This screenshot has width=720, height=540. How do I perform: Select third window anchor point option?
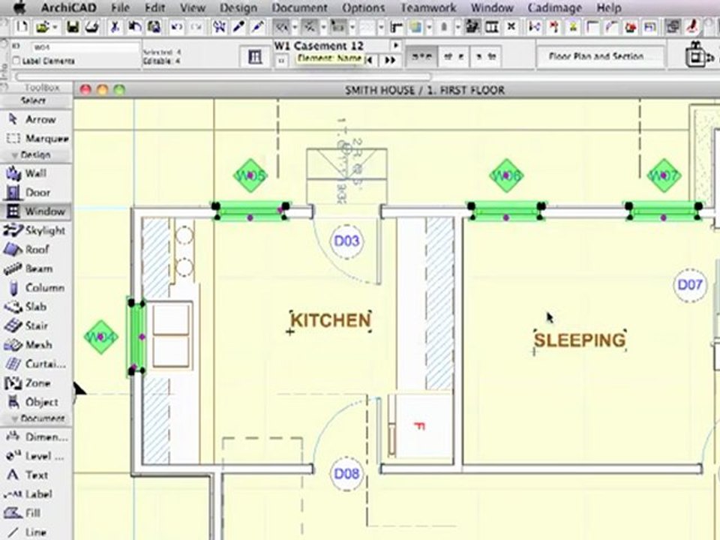(485, 57)
